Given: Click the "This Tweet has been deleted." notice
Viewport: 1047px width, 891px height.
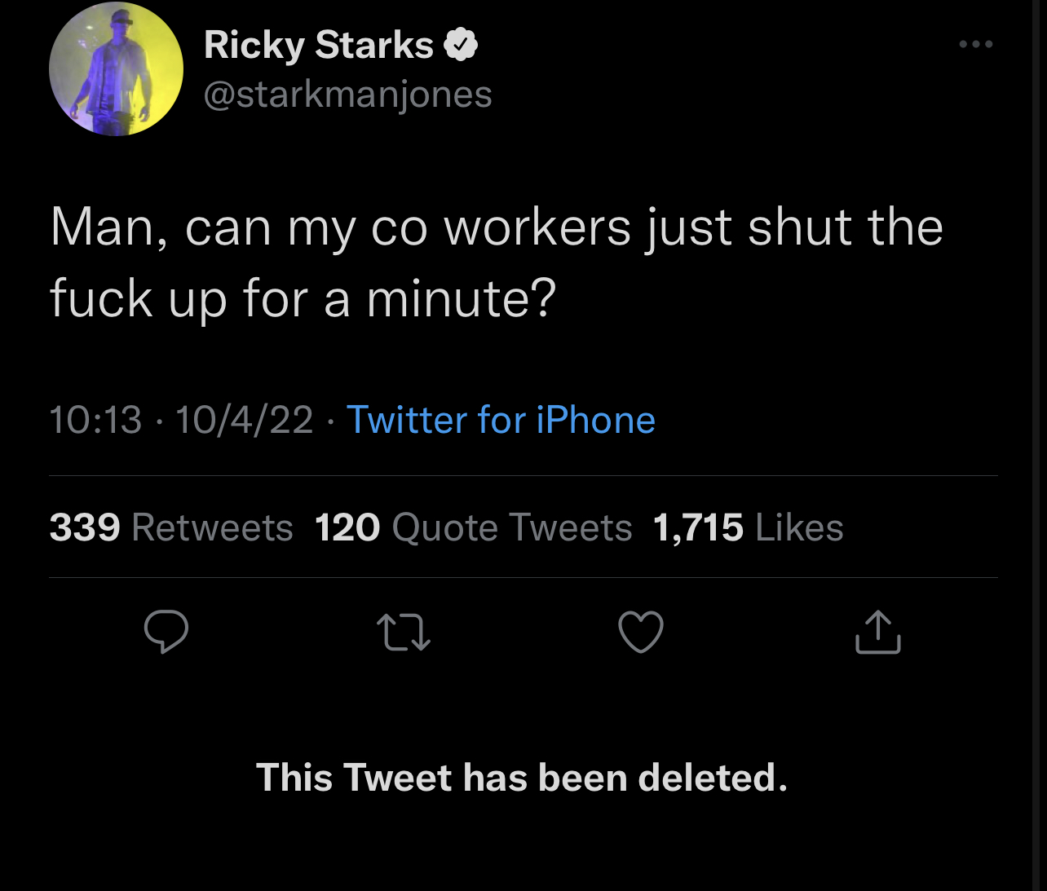Looking at the screenshot, I should pos(522,778).
